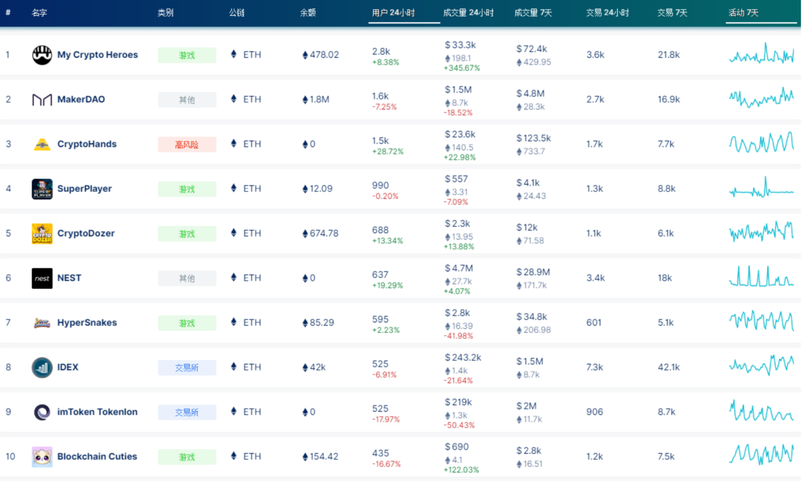
Task: Open the SuperPlayer dapp link
Action: [x=85, y=189]
